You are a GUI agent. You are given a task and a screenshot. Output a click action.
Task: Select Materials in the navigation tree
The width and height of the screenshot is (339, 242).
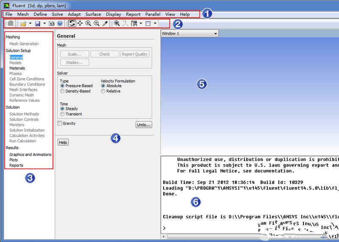click(x=17, y=68)
